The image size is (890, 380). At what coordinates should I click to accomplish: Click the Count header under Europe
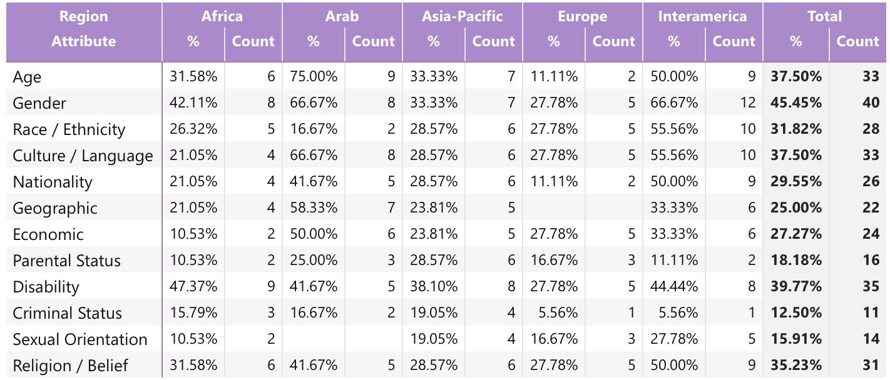(613, 41)
